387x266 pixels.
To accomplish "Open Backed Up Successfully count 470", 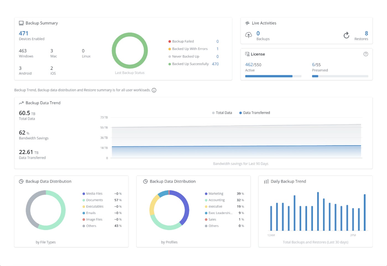I will [215, 64].
